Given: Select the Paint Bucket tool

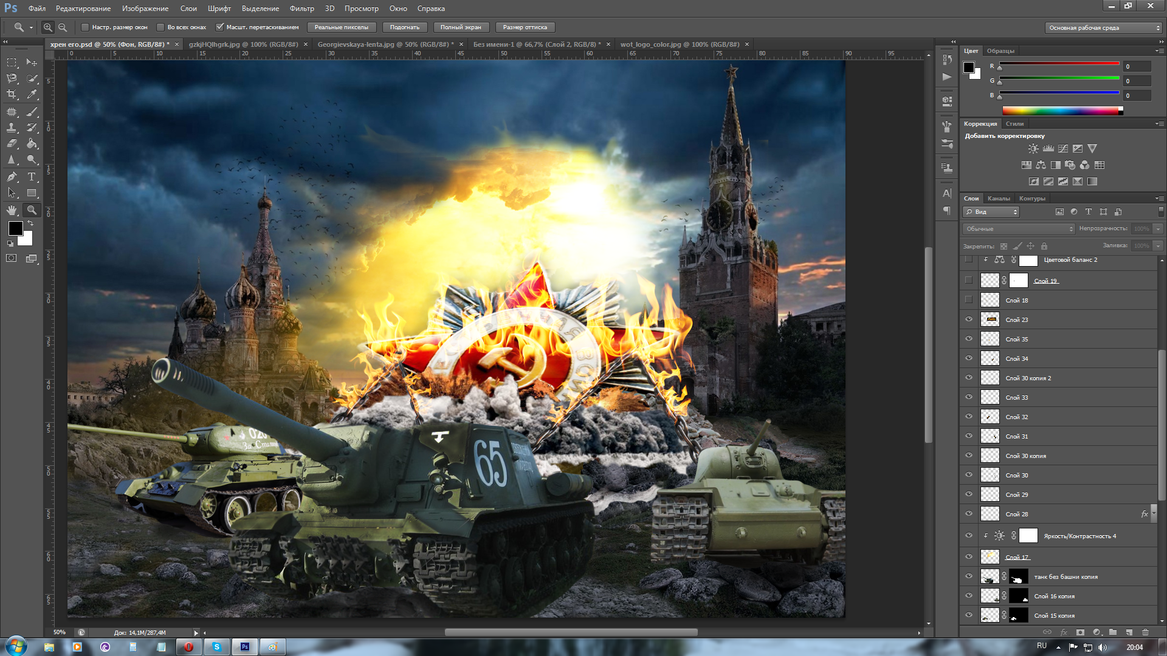Looking at the screenshot, I should point(32,143).
